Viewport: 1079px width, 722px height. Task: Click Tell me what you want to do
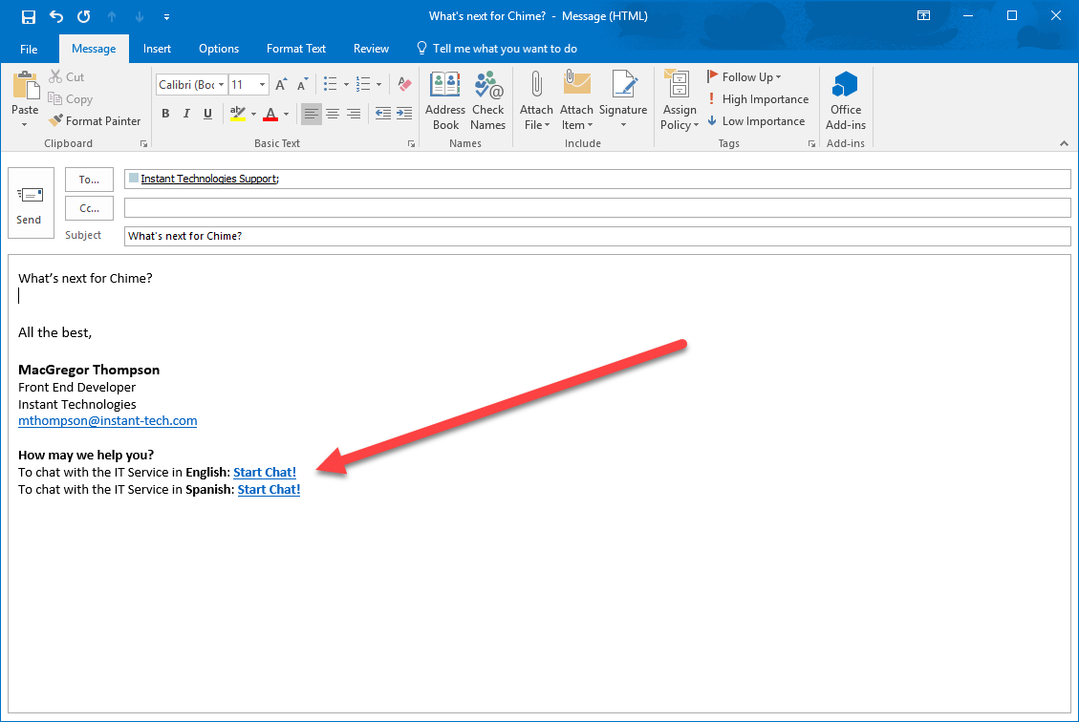click(x=497, y=49)
